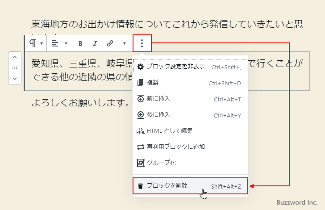Click the gear icon beside ブロック設定を非表示
This screenshot has height=210, width=325.
pyautogui.click(x=141, y=67)
